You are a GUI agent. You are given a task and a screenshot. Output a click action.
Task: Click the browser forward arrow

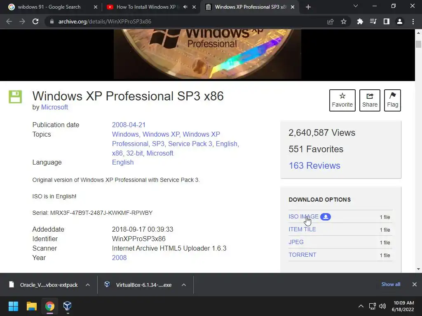(22, 21)
